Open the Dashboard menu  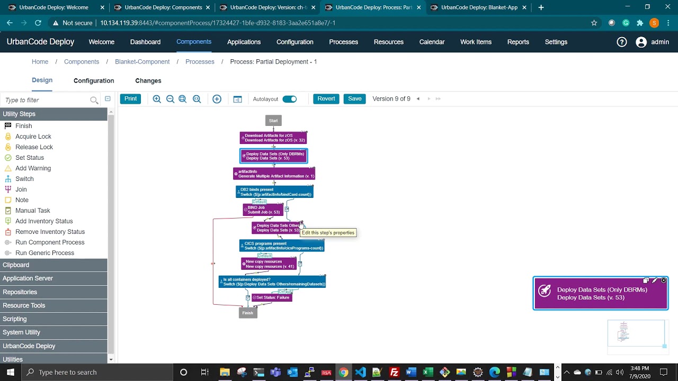pyautogui.click(x=145, y=42)
